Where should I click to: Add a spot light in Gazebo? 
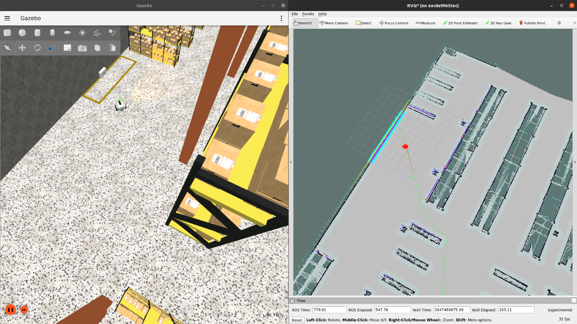coord(112,33)
